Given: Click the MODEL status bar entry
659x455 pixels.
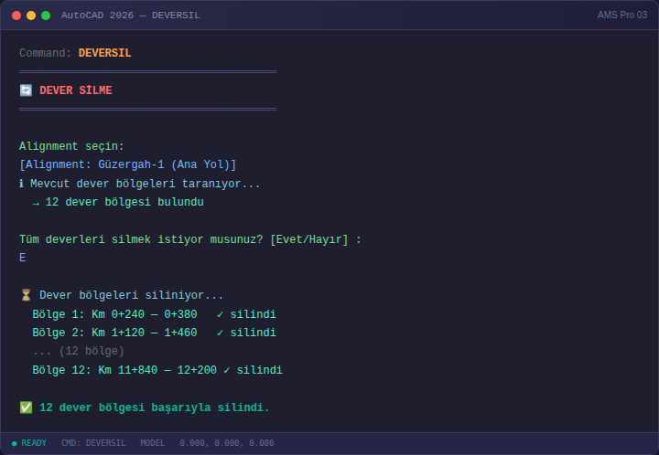Looking at the screenshot, I should [152, 443].
